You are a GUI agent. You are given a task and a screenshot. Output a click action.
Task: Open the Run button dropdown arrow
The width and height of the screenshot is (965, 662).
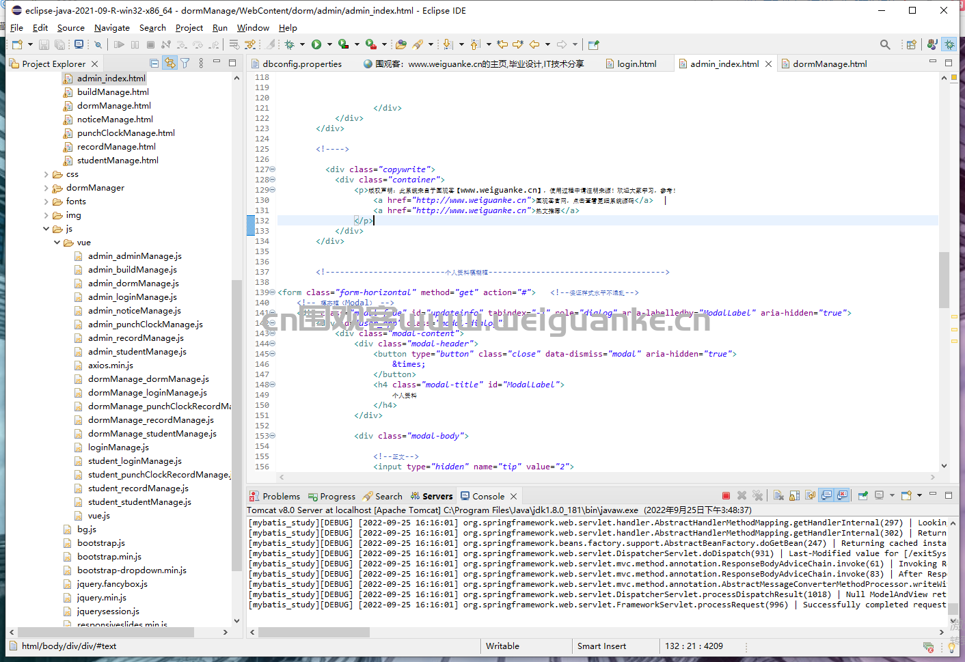click(x=329, y=44)
